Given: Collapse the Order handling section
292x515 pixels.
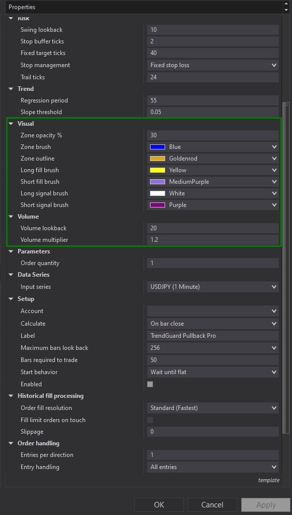Looking at the screenshot, I should [11, 443].
